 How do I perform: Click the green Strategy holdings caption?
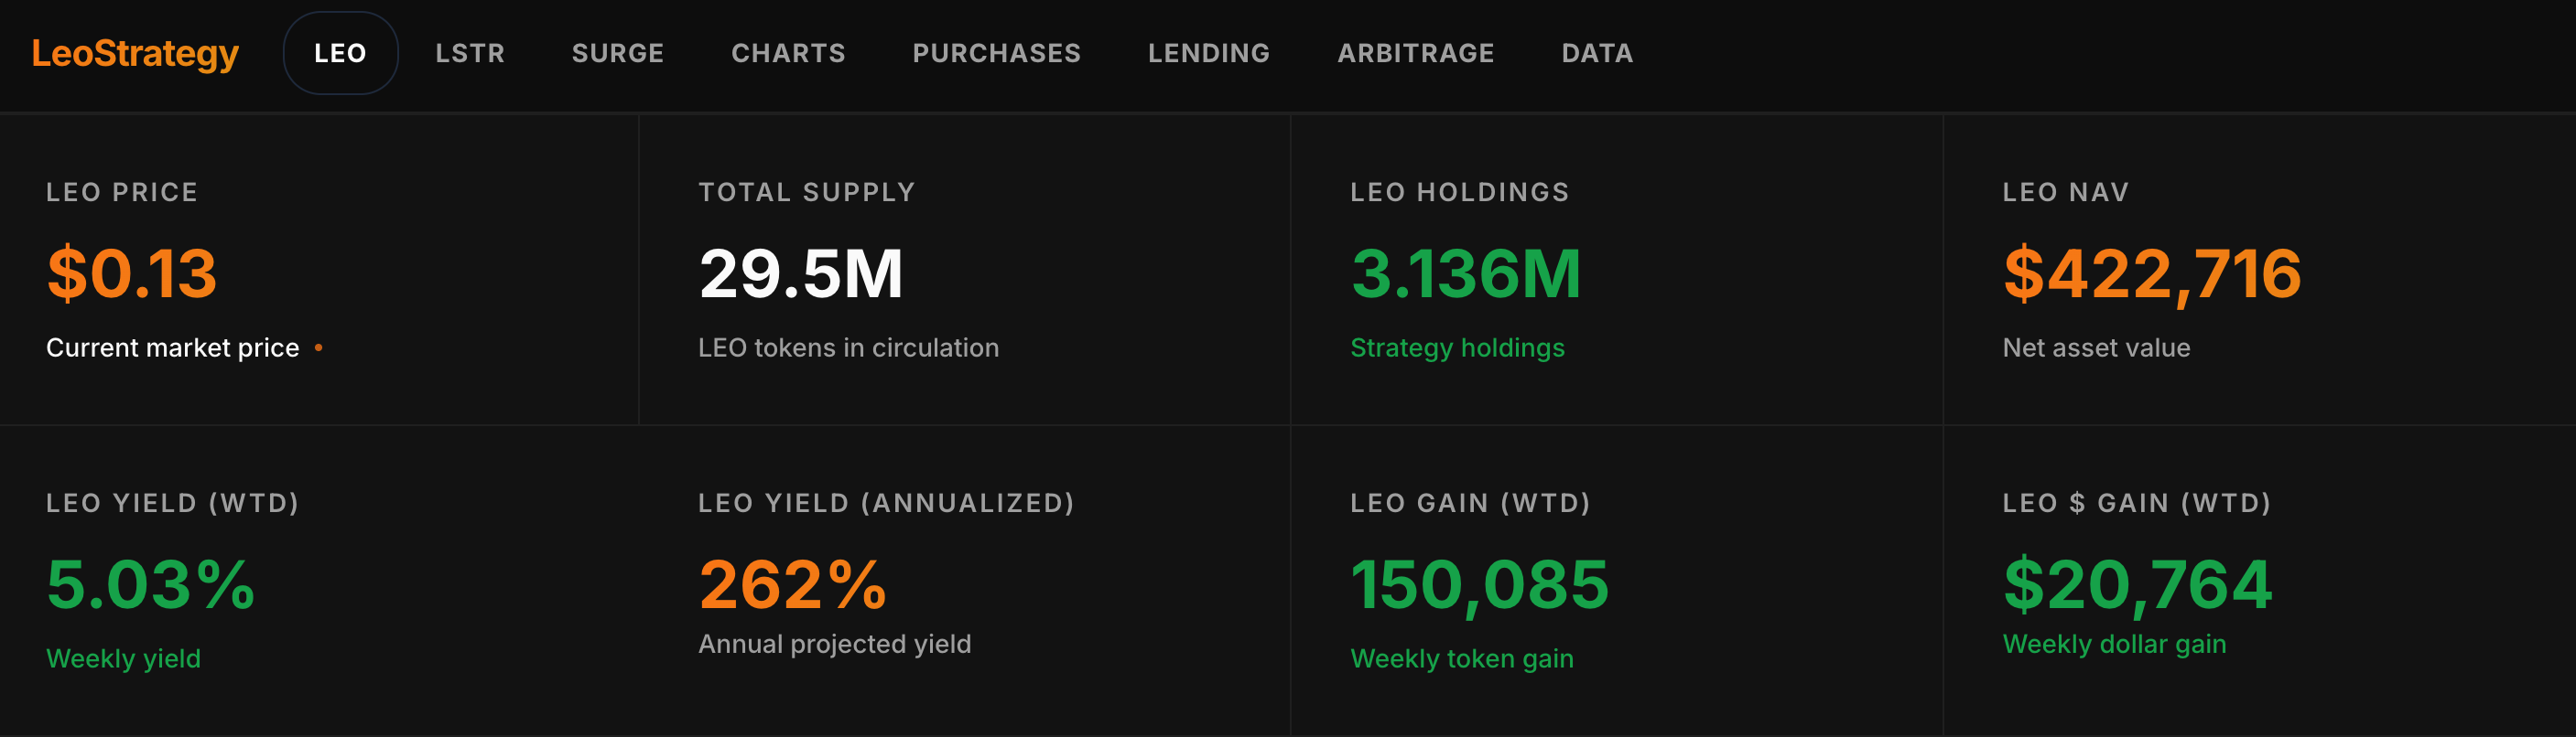tap(1457, 347)
